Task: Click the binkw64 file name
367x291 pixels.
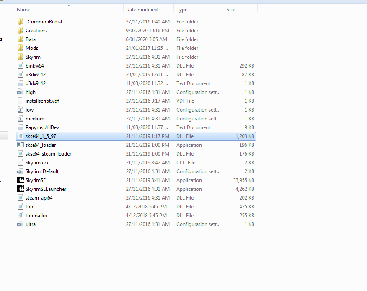Action: click(x=35, y=65)
